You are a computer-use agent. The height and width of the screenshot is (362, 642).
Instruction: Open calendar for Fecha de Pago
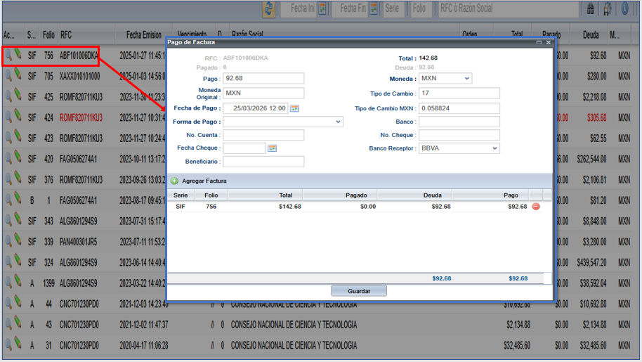point(294,108)
